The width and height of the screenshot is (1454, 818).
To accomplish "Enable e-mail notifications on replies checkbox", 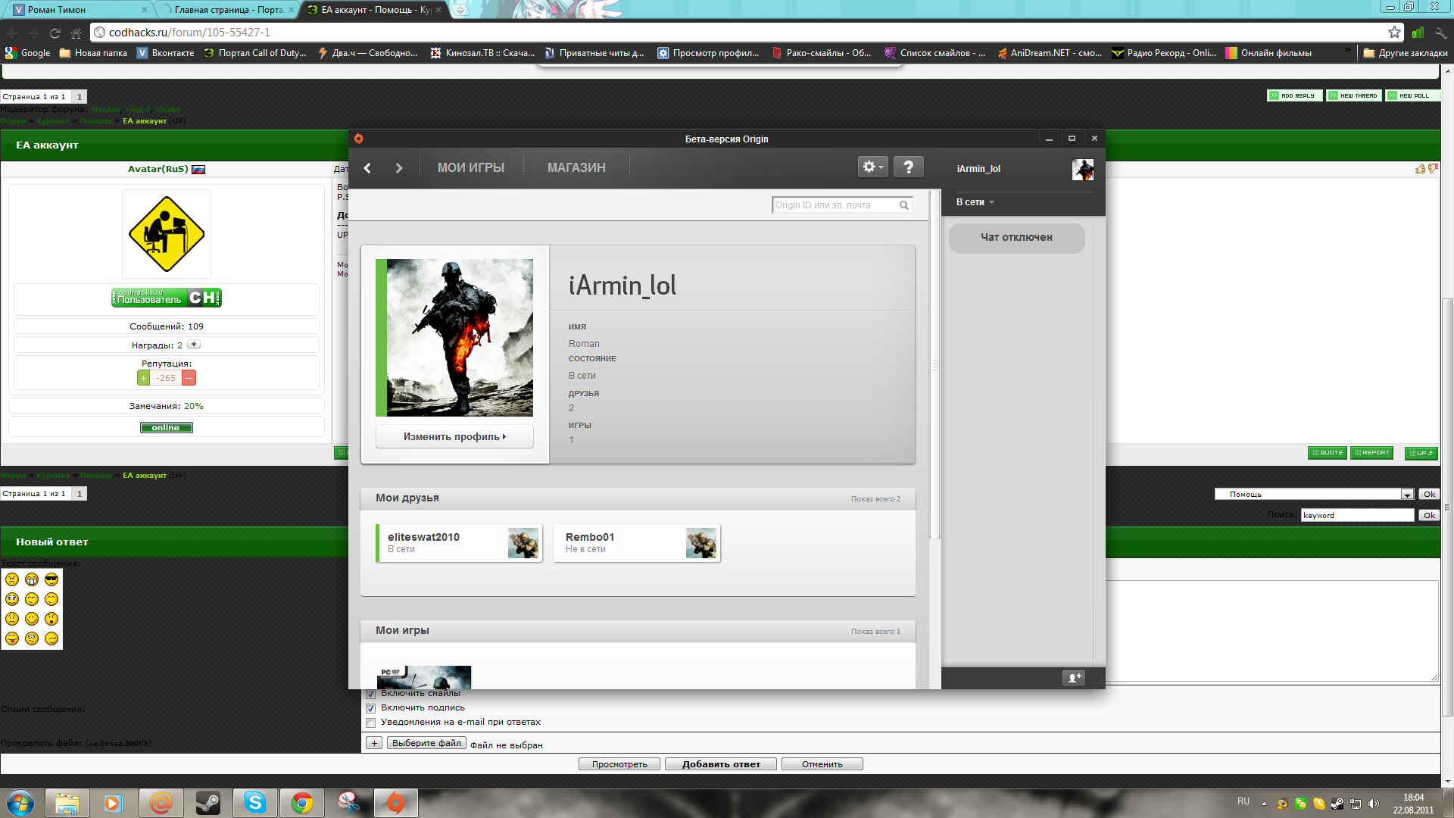I will 370,723.
